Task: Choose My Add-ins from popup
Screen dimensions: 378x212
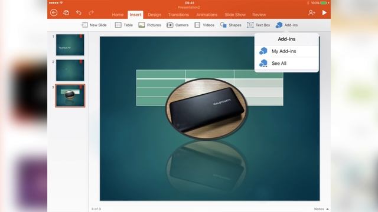Action: [286, 51]
